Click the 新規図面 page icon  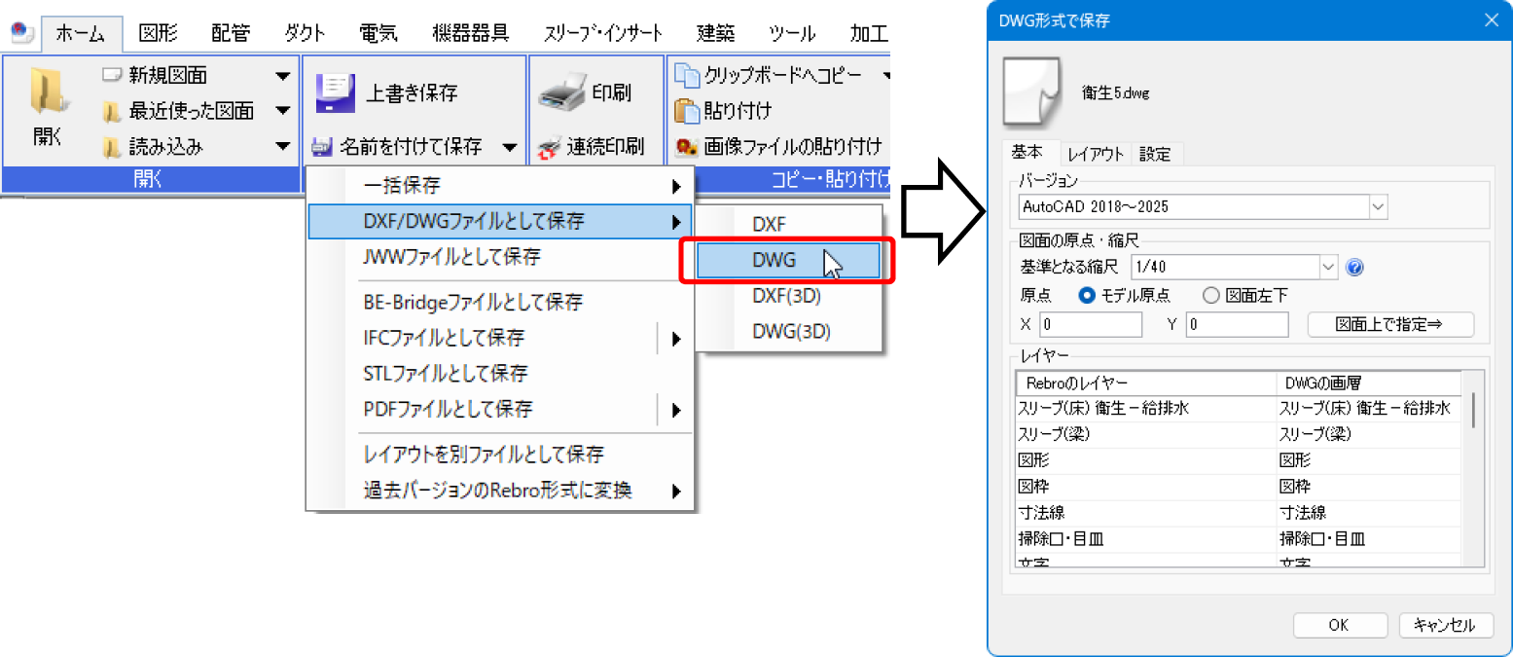[112, 74]
